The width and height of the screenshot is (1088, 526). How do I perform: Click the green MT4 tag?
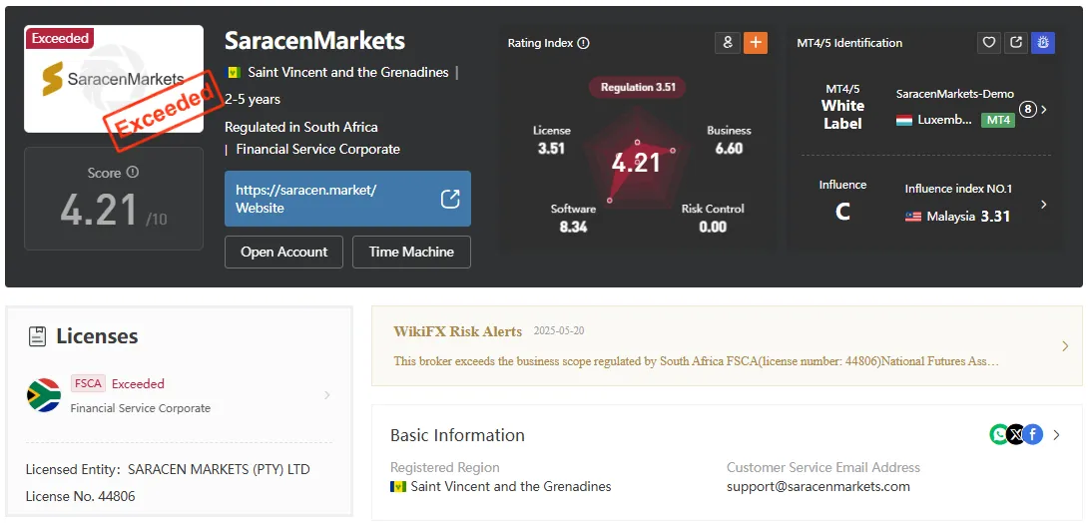coord(998,120)
